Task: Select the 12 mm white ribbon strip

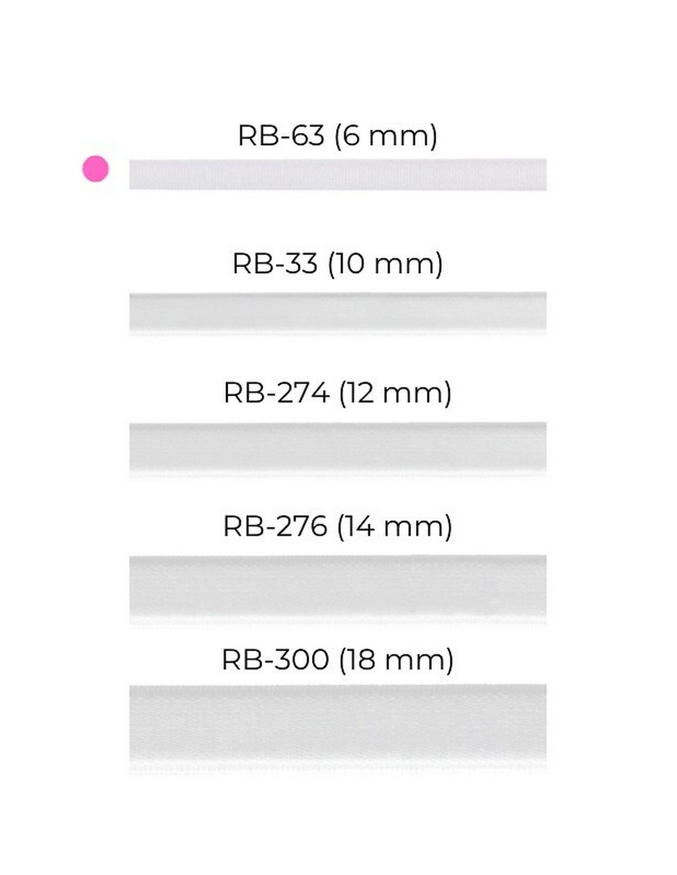Action: coord(337,447)
